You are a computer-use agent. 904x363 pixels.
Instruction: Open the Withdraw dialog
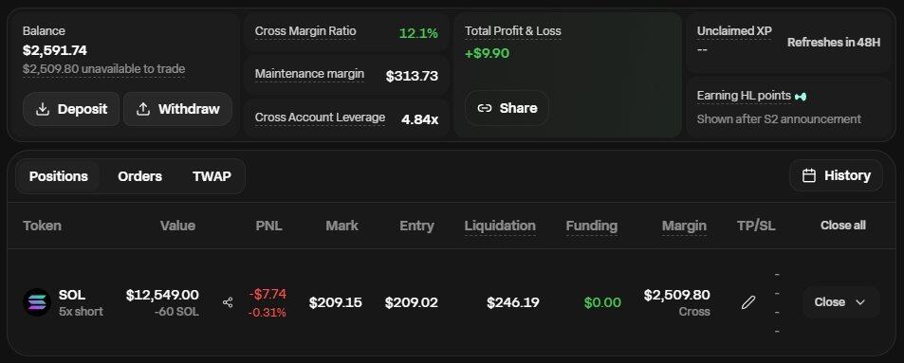[177, 109]
